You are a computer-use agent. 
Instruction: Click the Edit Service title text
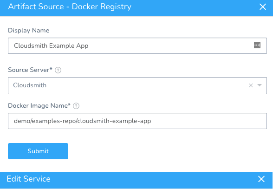(29, 179)
